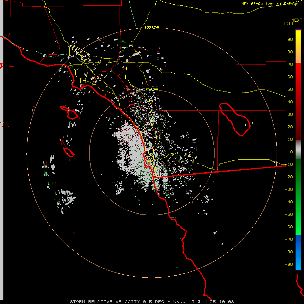Click the red outbound segment of color bar

coord(298,101)
